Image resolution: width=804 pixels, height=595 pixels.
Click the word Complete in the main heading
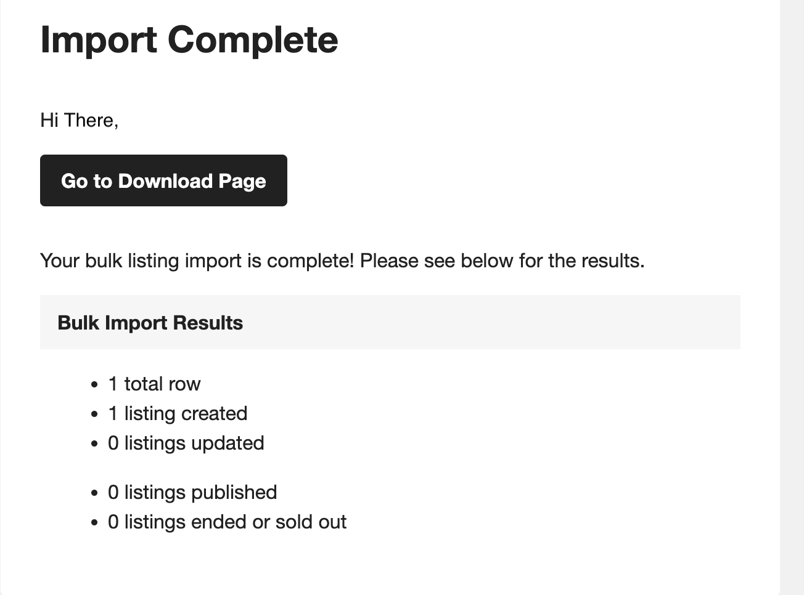pos(252,39)
